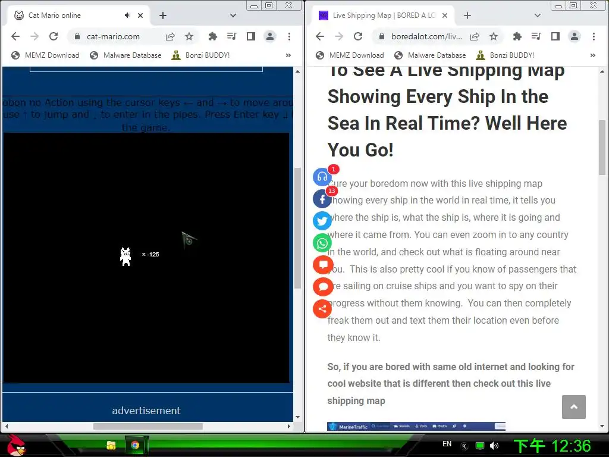Open profile avatar in Cat Mario window
Screen dimensions: 609x457
coord(270,36)
